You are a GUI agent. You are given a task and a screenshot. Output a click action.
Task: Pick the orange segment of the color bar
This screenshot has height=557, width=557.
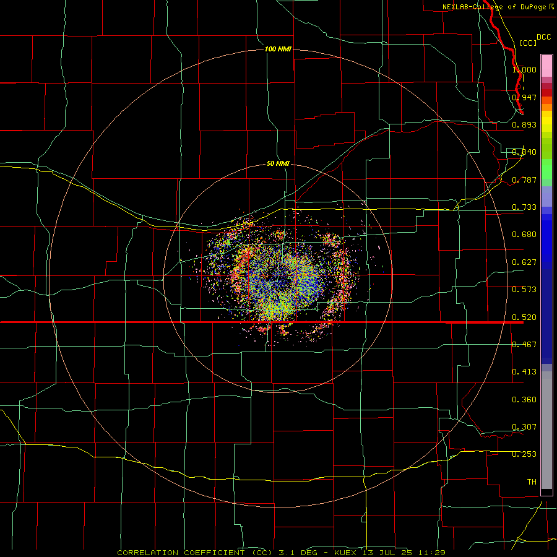click(546, 107)
